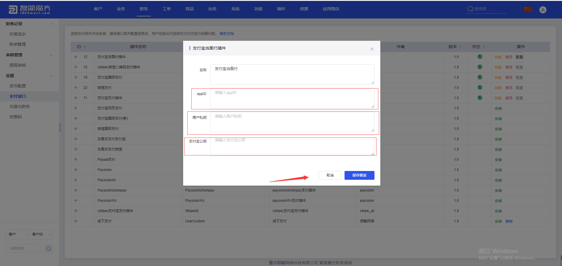The width and height of the screenshot is (562, 266).
Task: Close the 支付宝当面付插件 dialog with the X
Action: pyautogui.click(x=372, y=49)
